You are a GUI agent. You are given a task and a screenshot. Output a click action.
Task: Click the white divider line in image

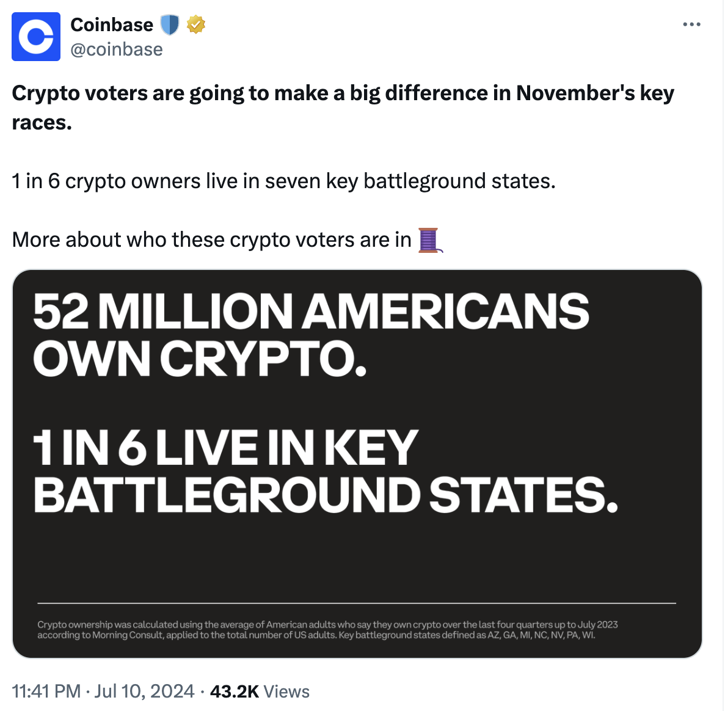357,603
